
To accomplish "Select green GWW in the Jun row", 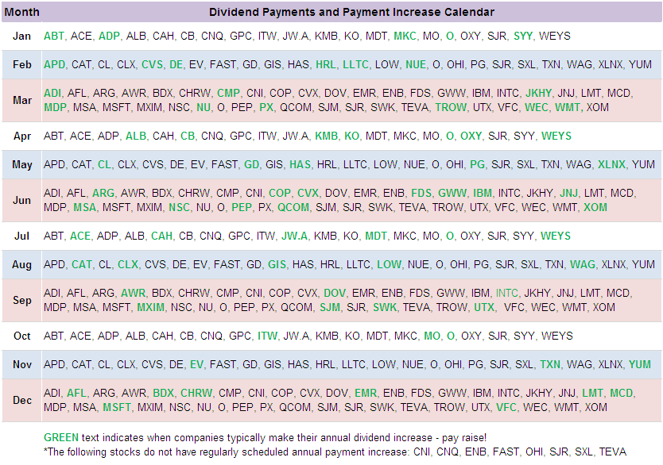I will pyautogui.click(x=452, y=193).
